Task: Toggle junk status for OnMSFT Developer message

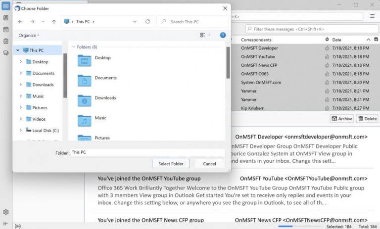Action: click(x=327, y=48)
